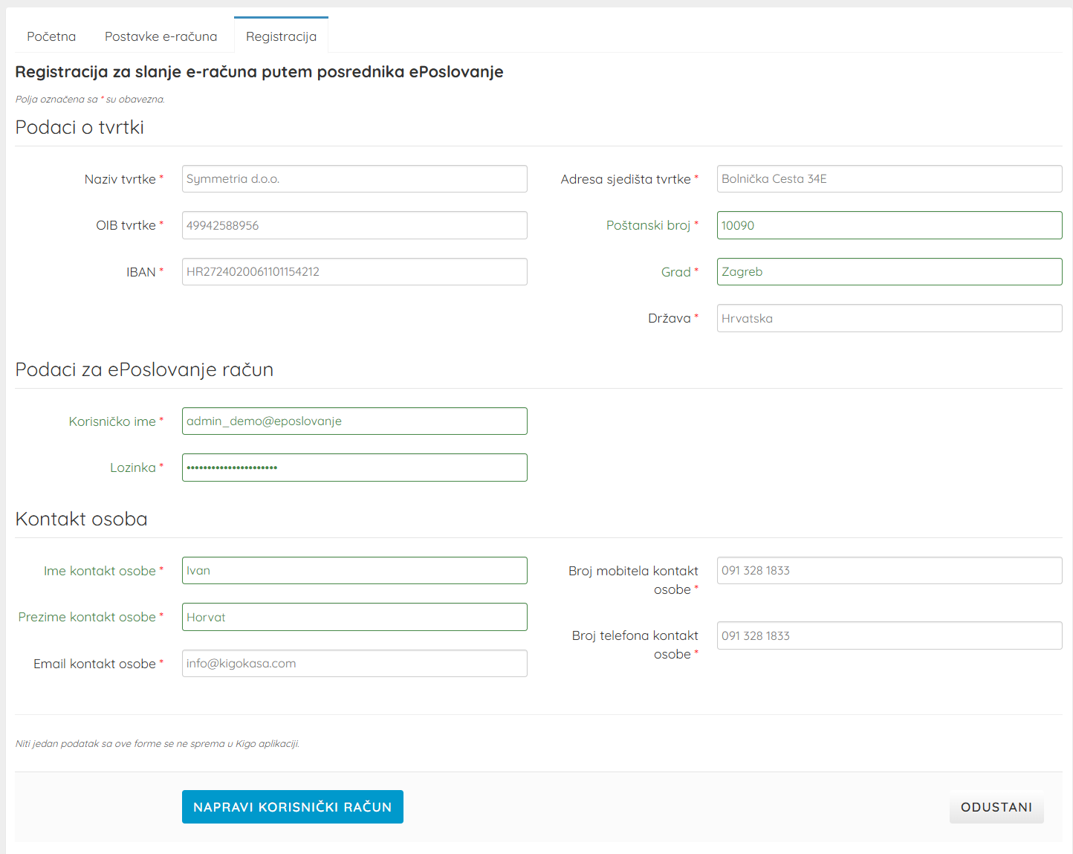Click Broj telefona kontakt osobe field

click(889, 635)
